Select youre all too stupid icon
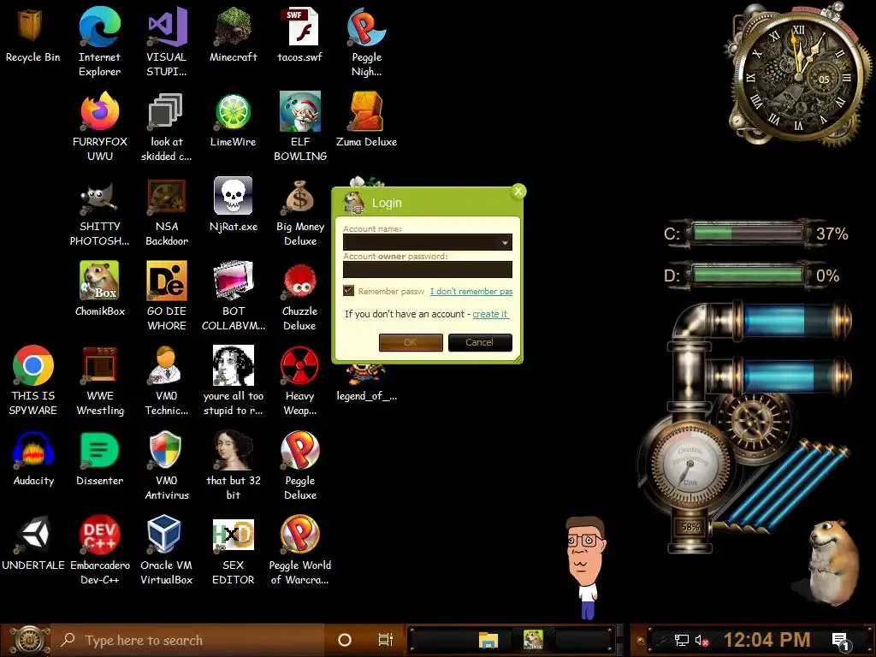This screenshot has height=657, width=876. tap(233, 365)
